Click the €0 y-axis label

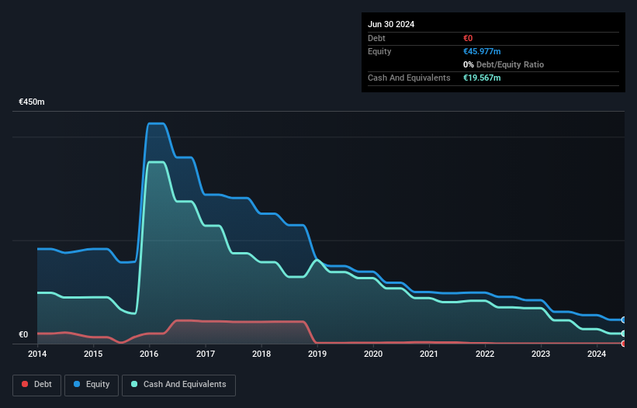tap(23, 334)
